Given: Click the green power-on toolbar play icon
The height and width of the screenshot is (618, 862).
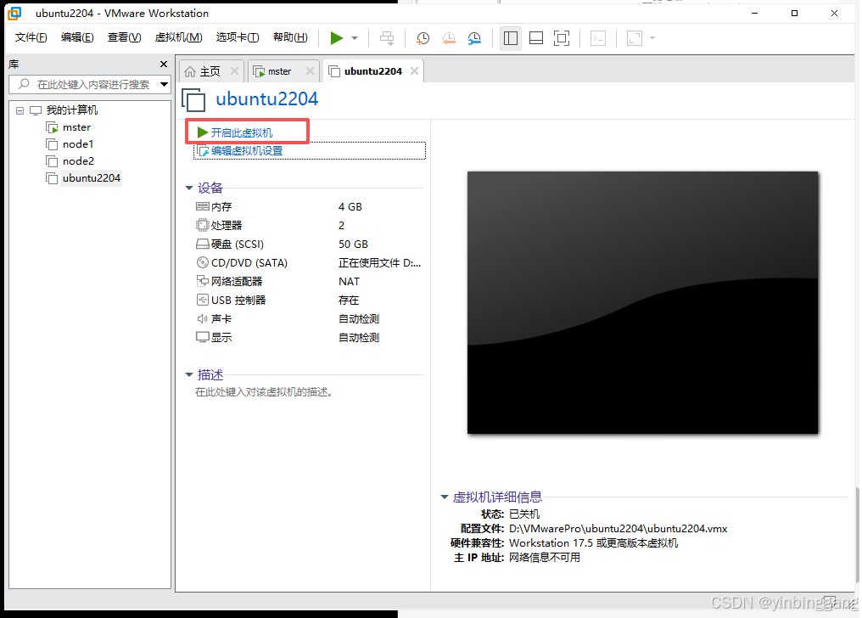Looking at the screenshot, I should pos(337,38).
